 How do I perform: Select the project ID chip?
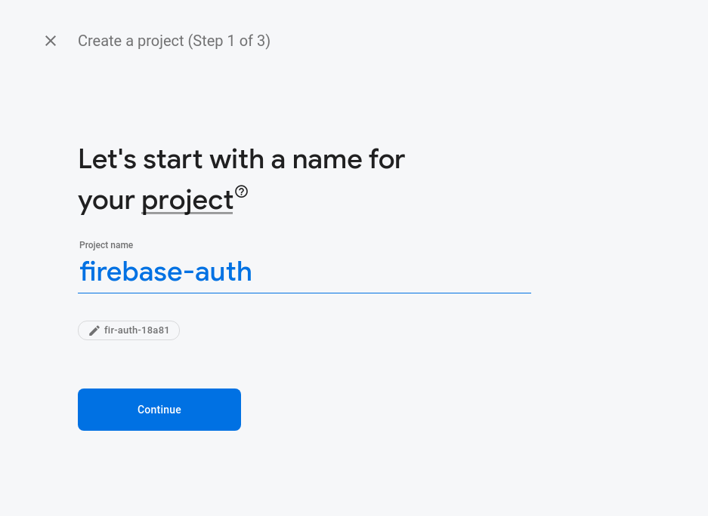pyautogui.click(x=129, y=330)
